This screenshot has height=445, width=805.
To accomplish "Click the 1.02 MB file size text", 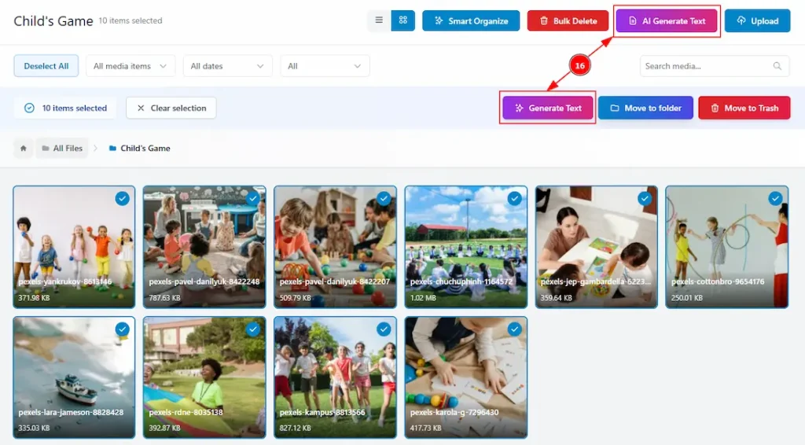I will [x=423, y=298].
